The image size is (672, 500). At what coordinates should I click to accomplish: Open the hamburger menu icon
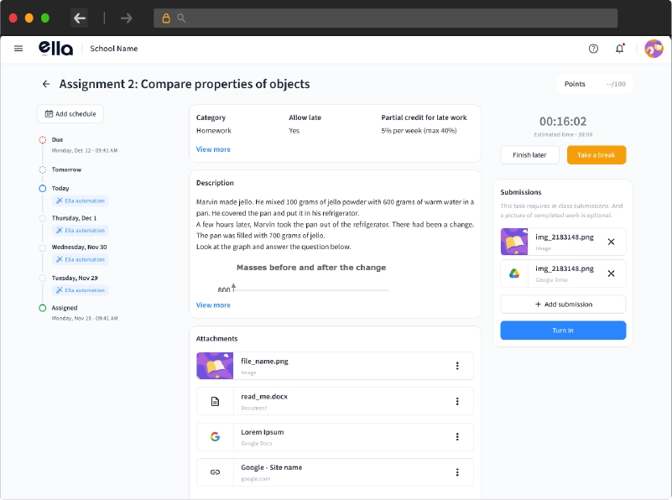pos(18,49)
